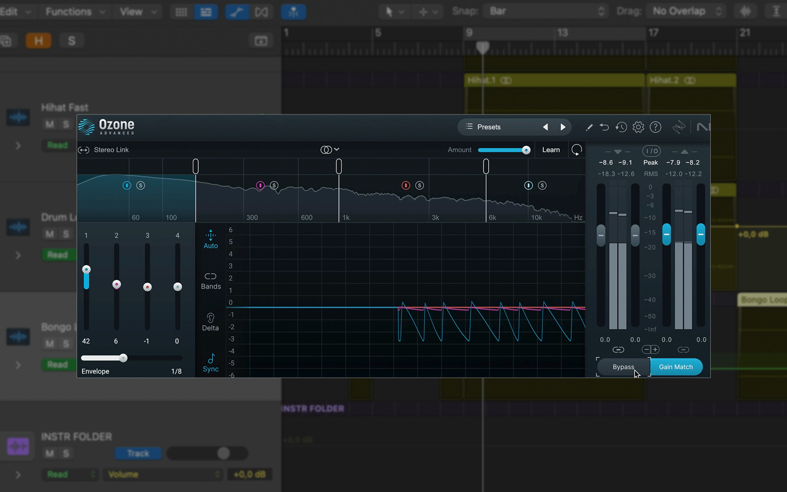Open the Snap bar dropdown
787x492 pixels.
pos(544,11)
